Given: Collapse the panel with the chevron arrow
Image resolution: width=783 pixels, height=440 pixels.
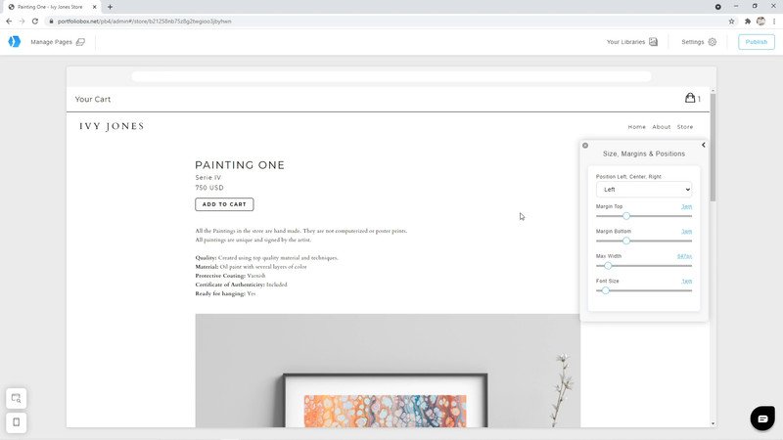Looking at the screenshot, I should [703, 145].
